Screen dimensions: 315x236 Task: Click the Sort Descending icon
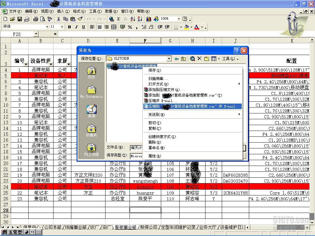[x=140, y=19]
